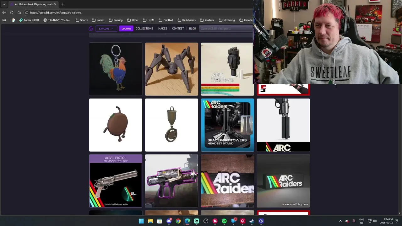Open the network tray icon

tap(370, 221)
